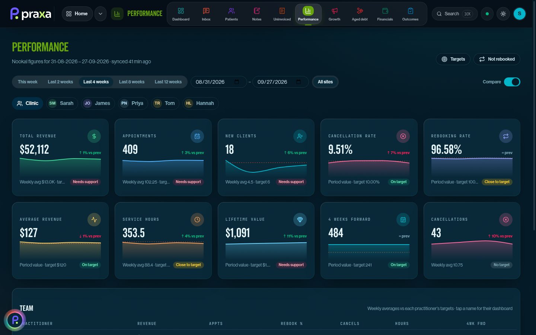
Task: Filter by practitioner Sarah
Action: (62, 103)
